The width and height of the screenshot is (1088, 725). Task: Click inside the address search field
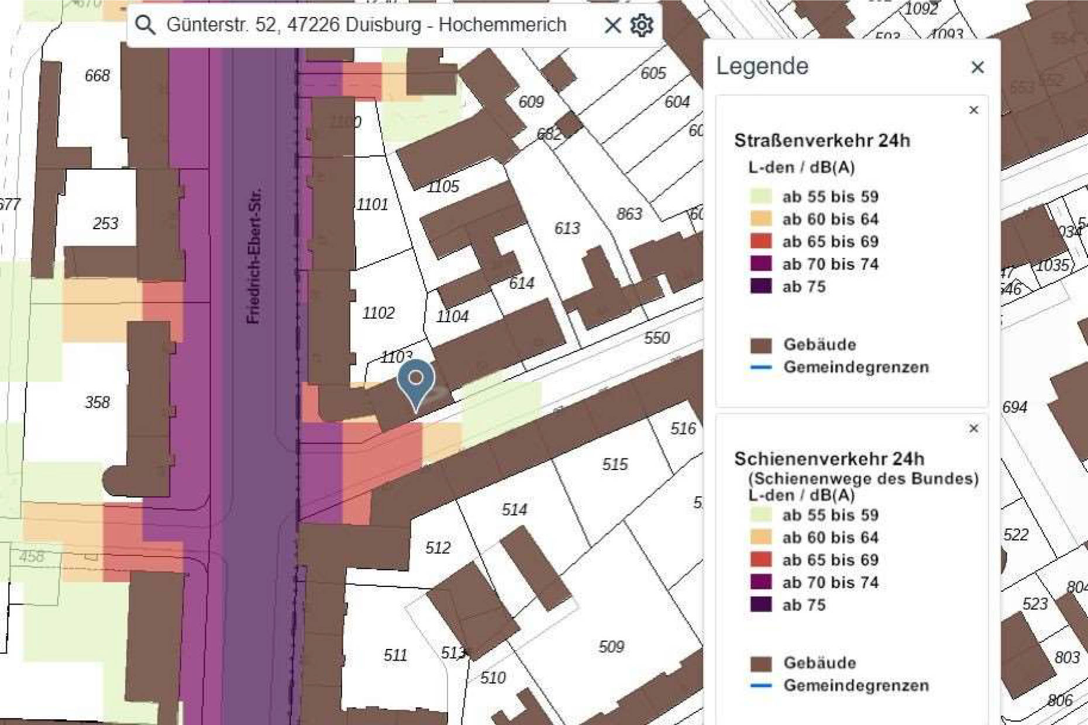pos(363,25)
